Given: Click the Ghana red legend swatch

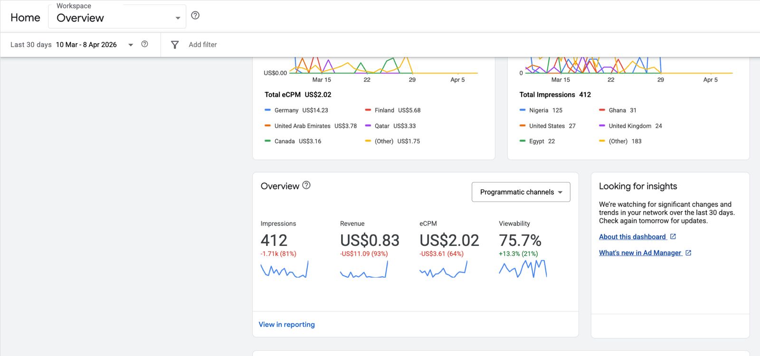Looking at the screenshot, I should (602, 110).
